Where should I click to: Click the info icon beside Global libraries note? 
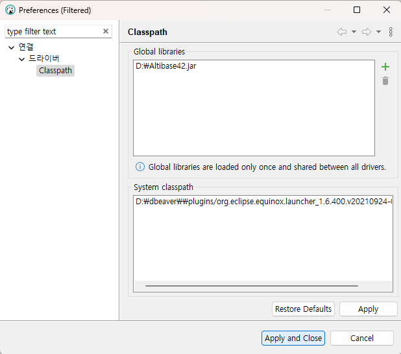[x=140, y=167]
